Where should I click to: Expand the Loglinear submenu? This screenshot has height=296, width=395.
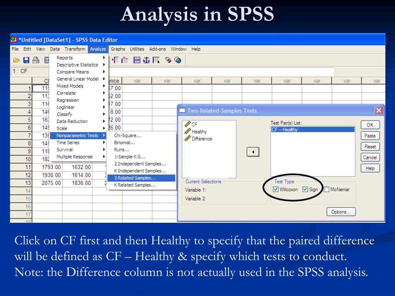pos(79,107)
